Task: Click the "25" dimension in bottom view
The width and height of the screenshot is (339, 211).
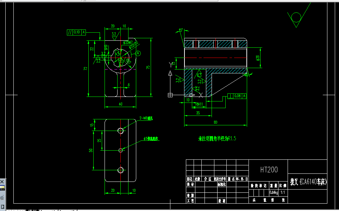Action: (x=99, y=140)
